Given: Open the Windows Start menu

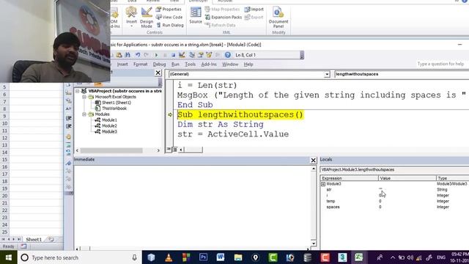Looking at the screenshot, I should point(8,257).
